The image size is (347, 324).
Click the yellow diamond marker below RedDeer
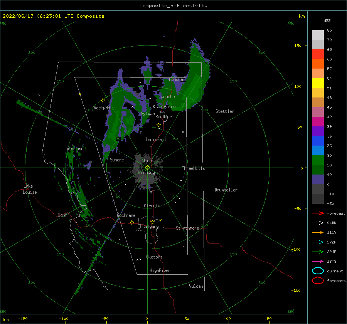click(x=158, y=125)
